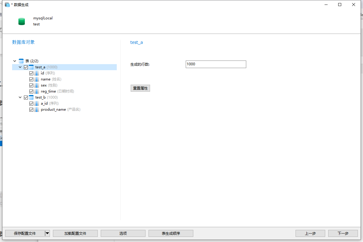The image size is (363, 242).
Task: Click the 加载配置文件 button
Action: coord(75,233)
